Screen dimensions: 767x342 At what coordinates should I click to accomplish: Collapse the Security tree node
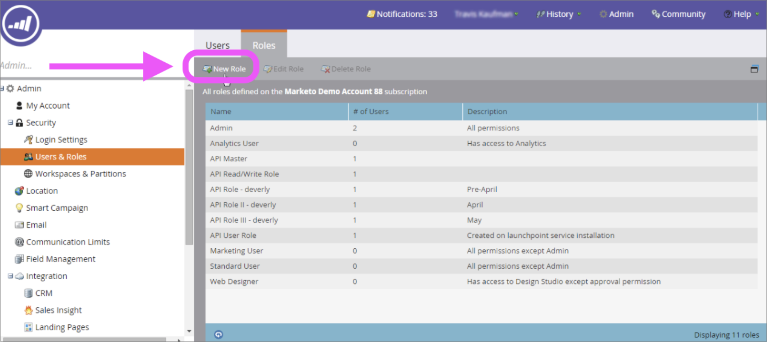[10, 123]
